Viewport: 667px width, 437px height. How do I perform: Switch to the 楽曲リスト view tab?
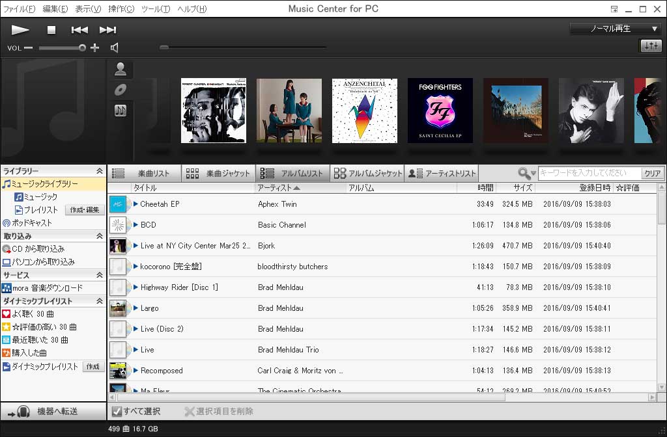coord(145,173)
